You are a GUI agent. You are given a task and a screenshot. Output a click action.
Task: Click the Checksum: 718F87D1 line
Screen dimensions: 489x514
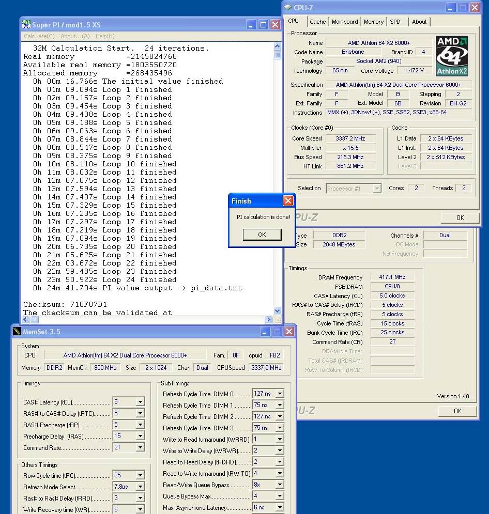click(x=65, y=304)
